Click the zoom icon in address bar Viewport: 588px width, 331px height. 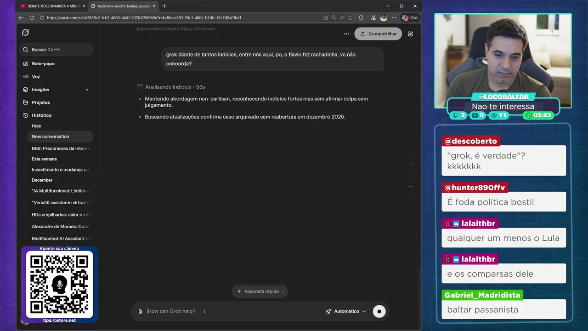point(334,18)
